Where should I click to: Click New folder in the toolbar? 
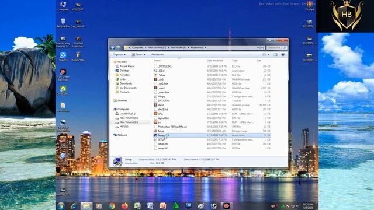pyautogui.click(x=157, y=54)
